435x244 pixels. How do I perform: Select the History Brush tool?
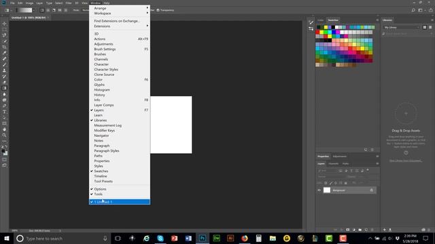coord(4,77)
